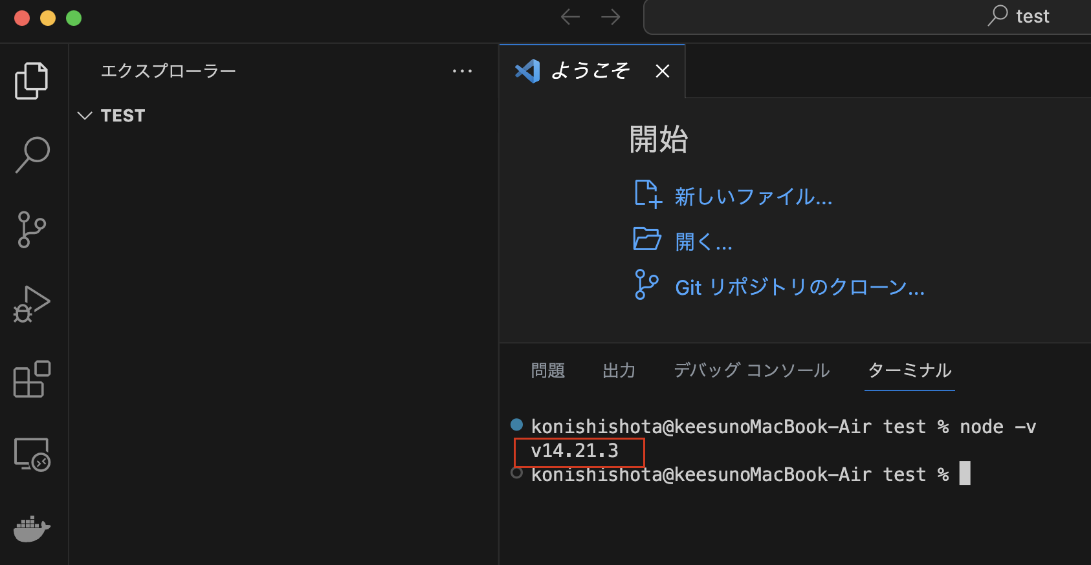Click the open folder icon beside 開く
The image size is (1091, 565).
coord(647,239)
